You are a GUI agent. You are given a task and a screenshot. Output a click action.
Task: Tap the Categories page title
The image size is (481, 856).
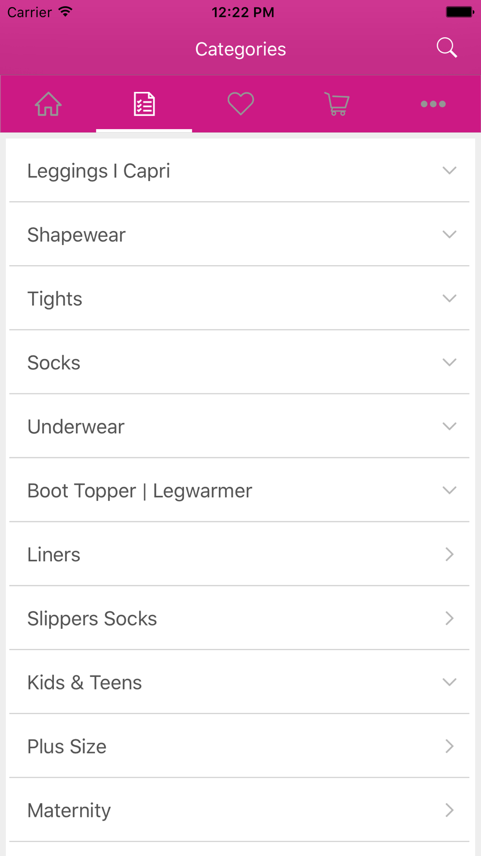pyautogui.click(x=240, y=49)
